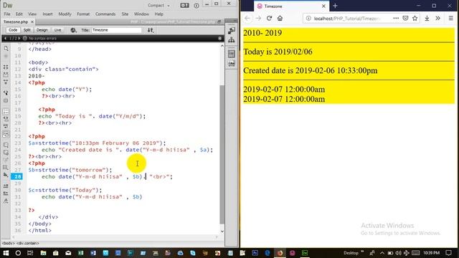This screenshot has height=258, width=459.
Task: Click the Firefox back button
Action: pos(247,18)
